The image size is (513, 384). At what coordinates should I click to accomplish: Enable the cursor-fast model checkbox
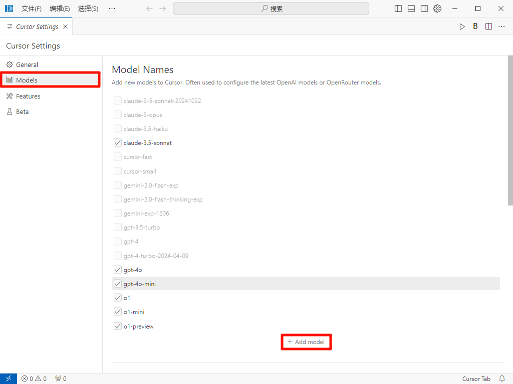117,156
